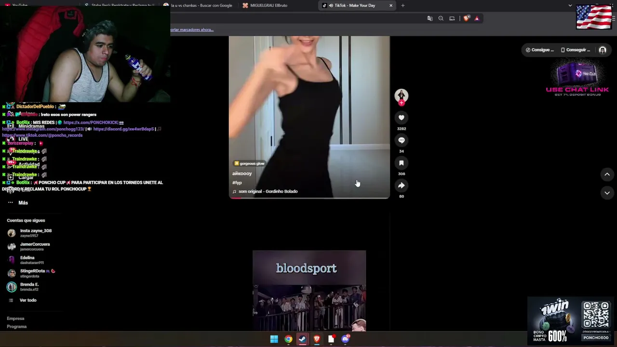617x347 pixels.
Task: Switch to the Stake Perú tab
Action: pyautogui.click(x=121, y=5)
